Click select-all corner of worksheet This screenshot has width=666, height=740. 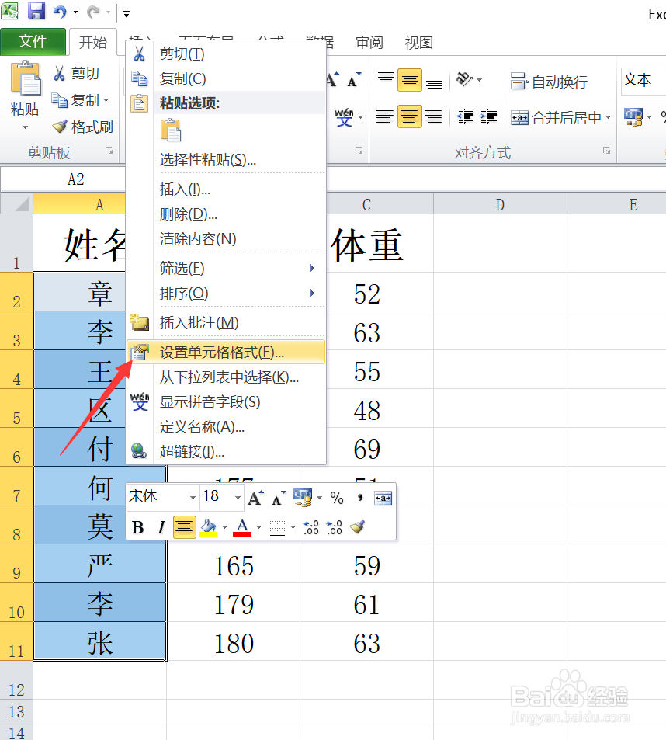17,204
